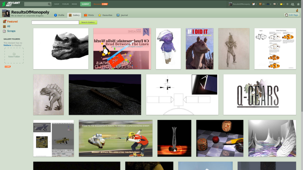Switch to the Journal tab
The width and height of the screenshot is (303, 170).
pyautogui.click(x=122, y=15)
